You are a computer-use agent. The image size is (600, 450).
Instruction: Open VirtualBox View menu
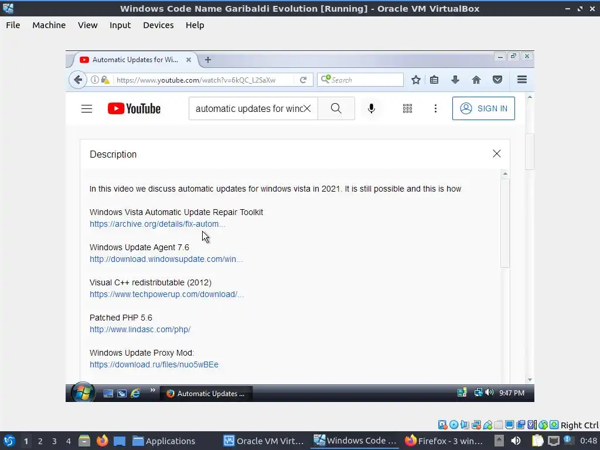coord(88,25)
